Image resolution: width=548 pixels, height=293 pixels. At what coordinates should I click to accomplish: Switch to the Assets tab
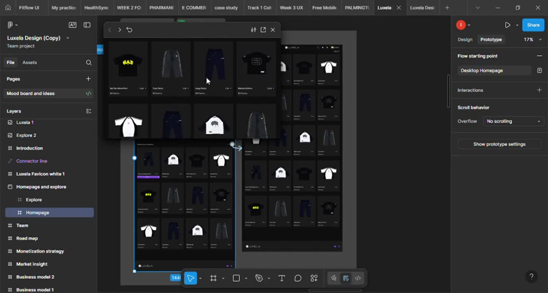30,62
